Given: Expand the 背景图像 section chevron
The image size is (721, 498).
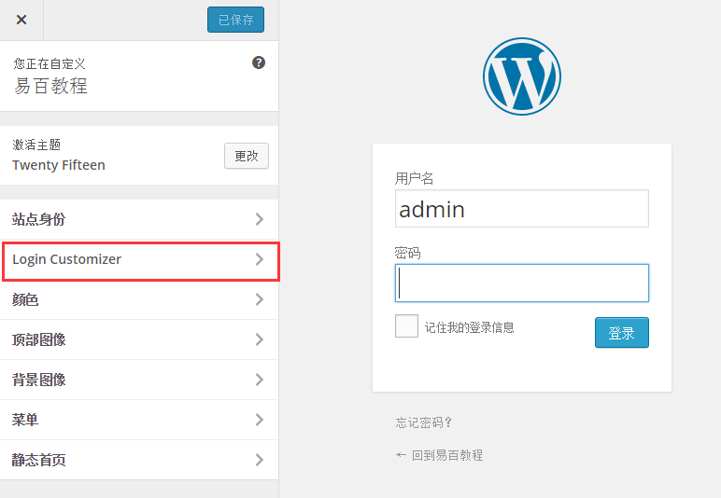Looking at the screenshot, I should click(259, 380).
